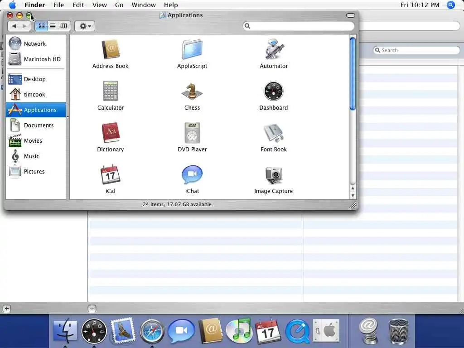Launch Mail from the Dock
Viewport: 464px width, 348px height.
point(123,330)
